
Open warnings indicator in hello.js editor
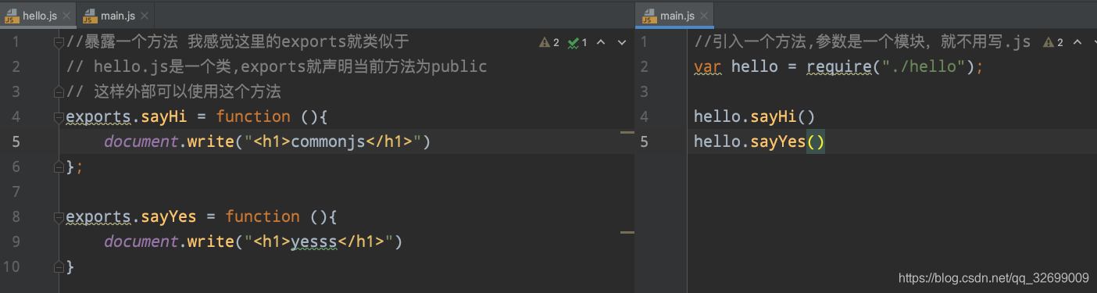[549, 42]
